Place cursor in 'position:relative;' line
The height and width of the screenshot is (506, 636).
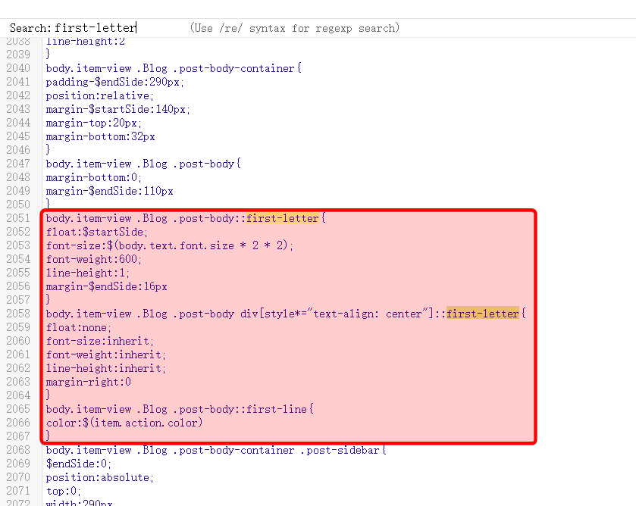pos(99,95)
